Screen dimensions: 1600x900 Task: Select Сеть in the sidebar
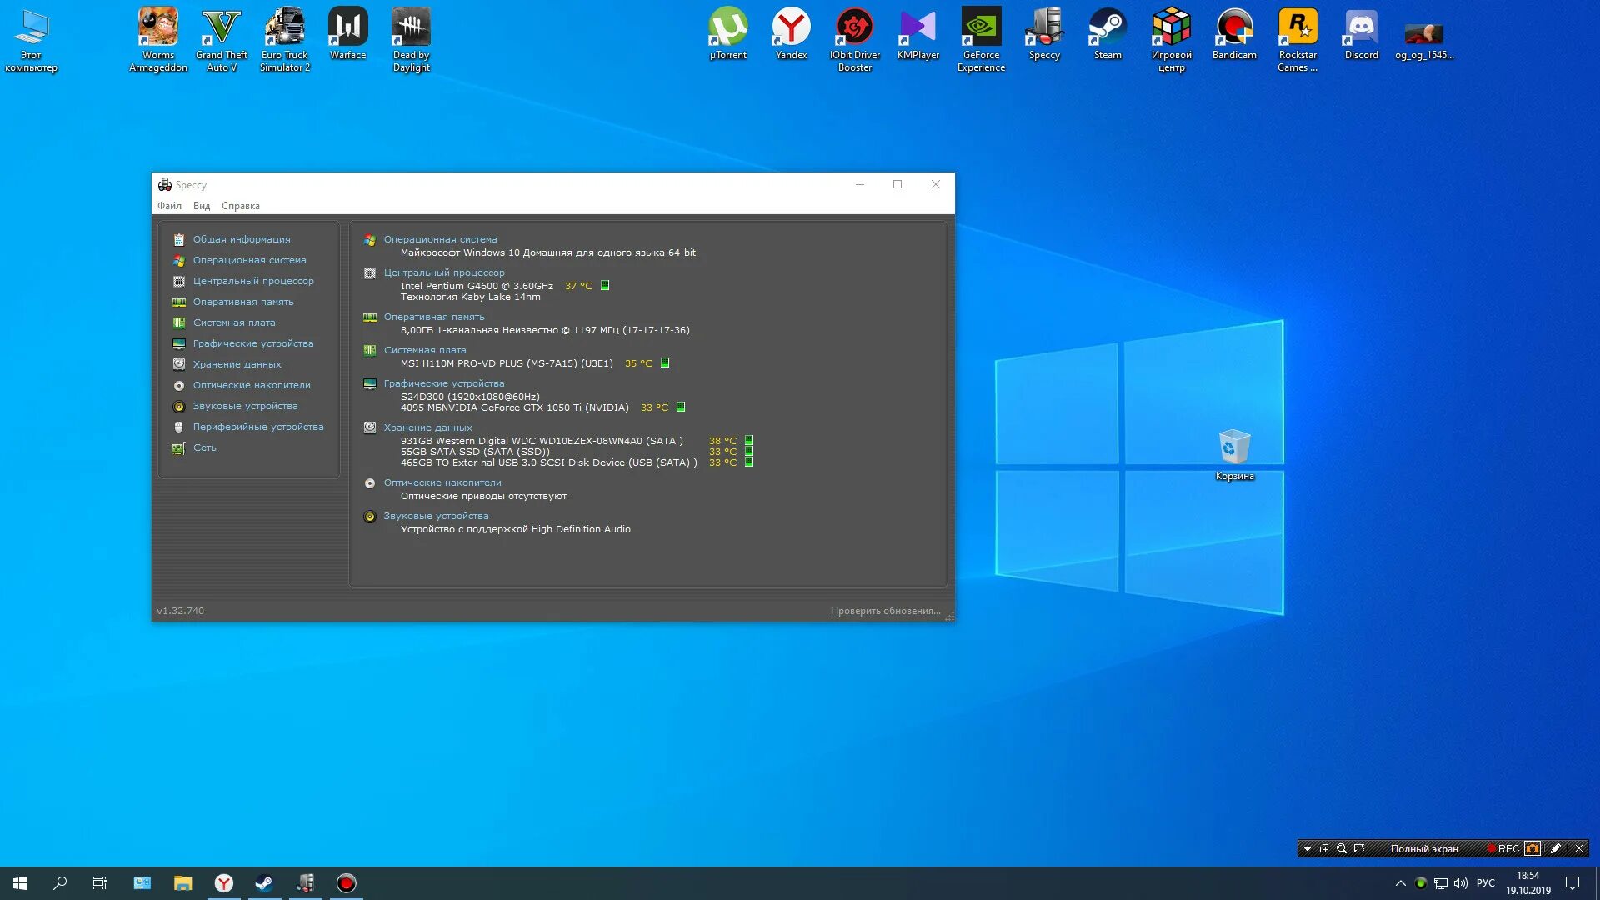[x=205, y=447]
